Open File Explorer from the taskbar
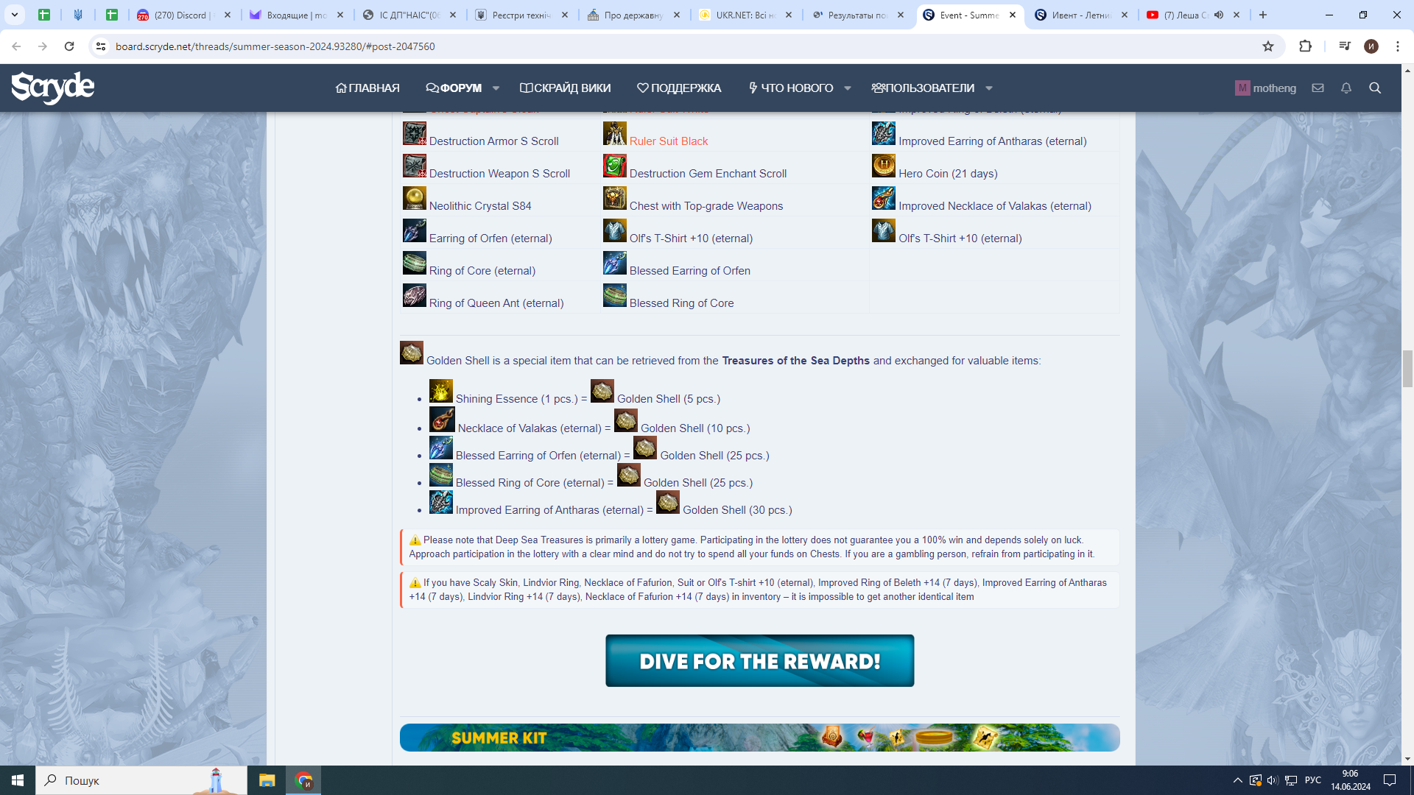 267,780
